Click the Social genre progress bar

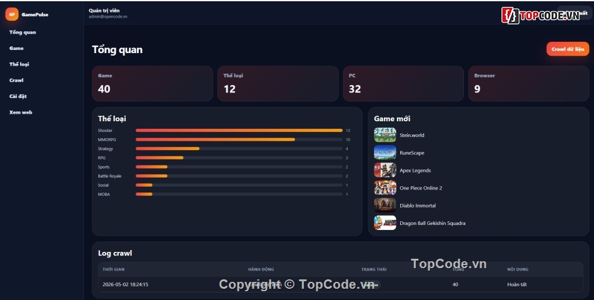(x=239, y=185)
